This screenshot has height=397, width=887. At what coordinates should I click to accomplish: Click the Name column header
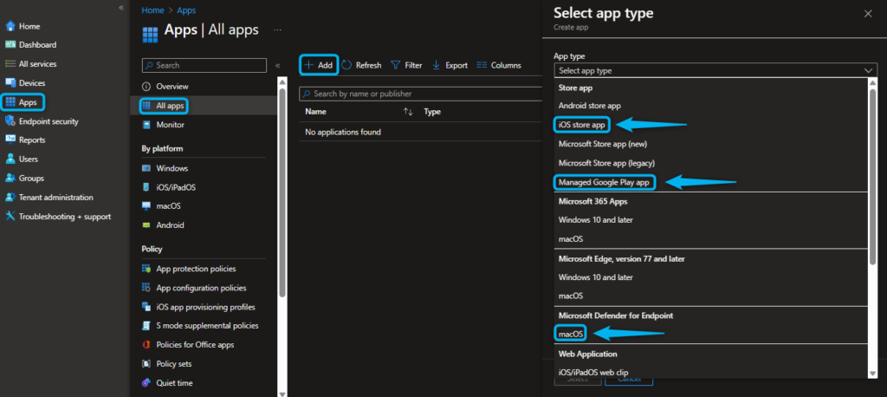pyautogui.click(x=315, y=112)
